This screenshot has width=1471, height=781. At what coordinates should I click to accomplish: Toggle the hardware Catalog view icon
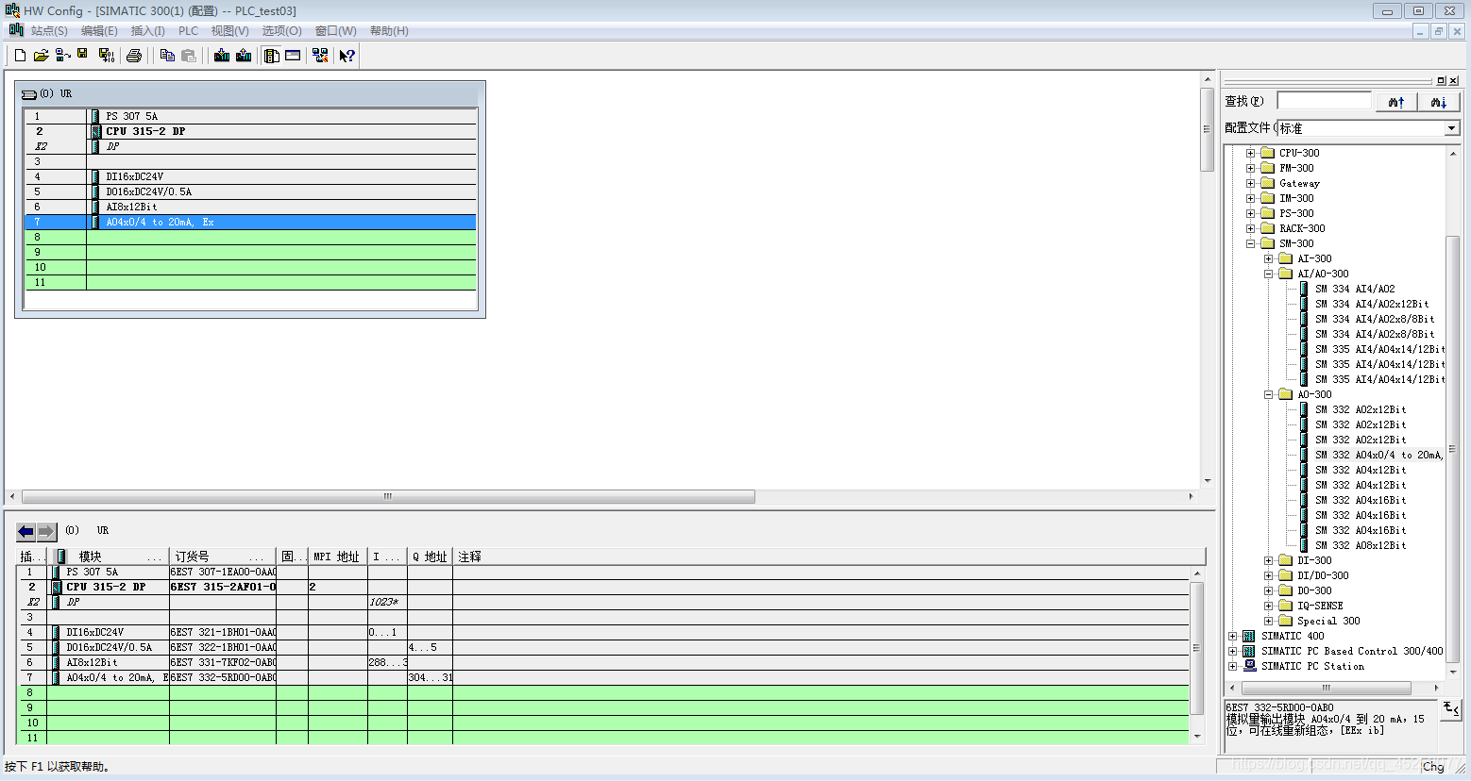click(272, 56)
